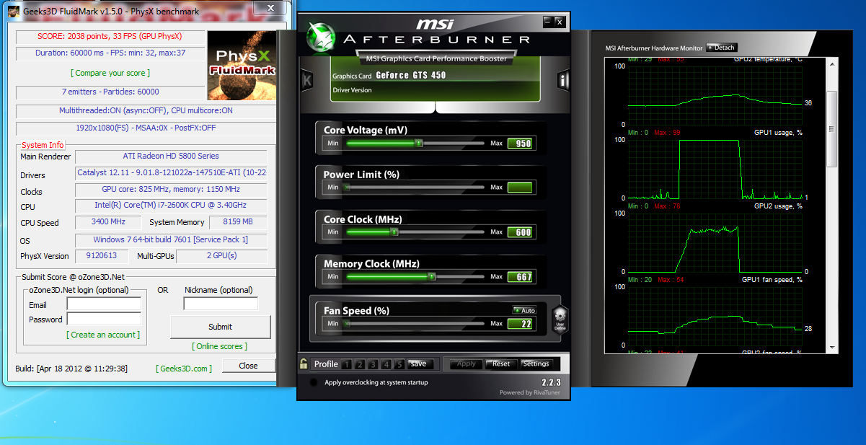
Task: Click the Fan Speed slider track
Action: 414,323
